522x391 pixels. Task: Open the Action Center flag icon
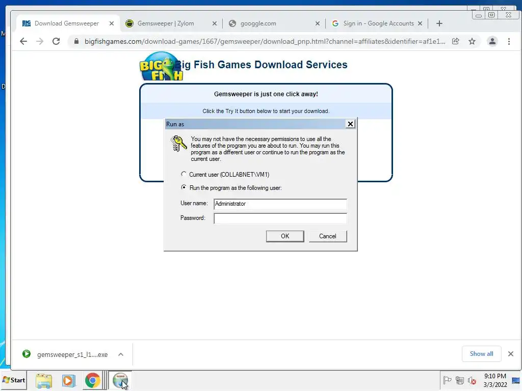tap(447, 380)
